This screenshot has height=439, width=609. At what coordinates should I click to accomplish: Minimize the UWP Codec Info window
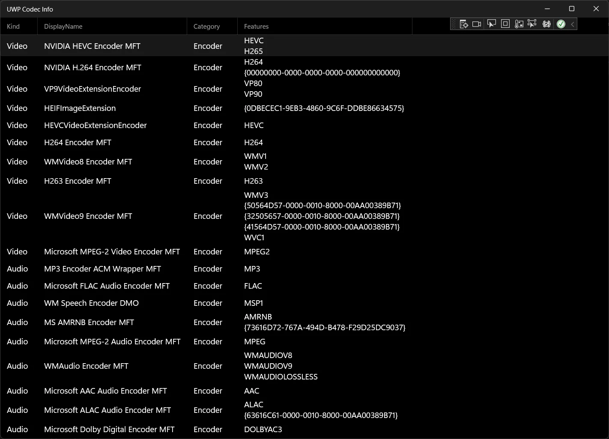point(547,9)
